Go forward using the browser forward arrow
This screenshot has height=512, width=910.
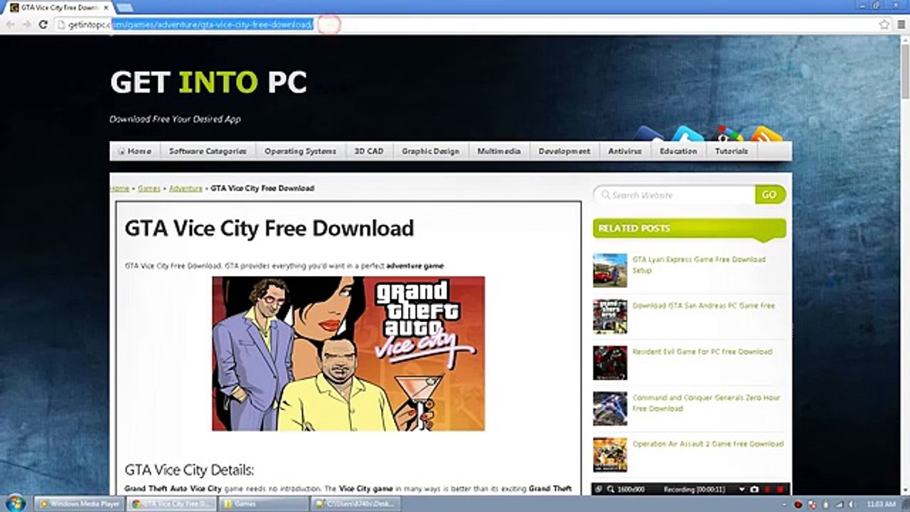tap(26, 24)
